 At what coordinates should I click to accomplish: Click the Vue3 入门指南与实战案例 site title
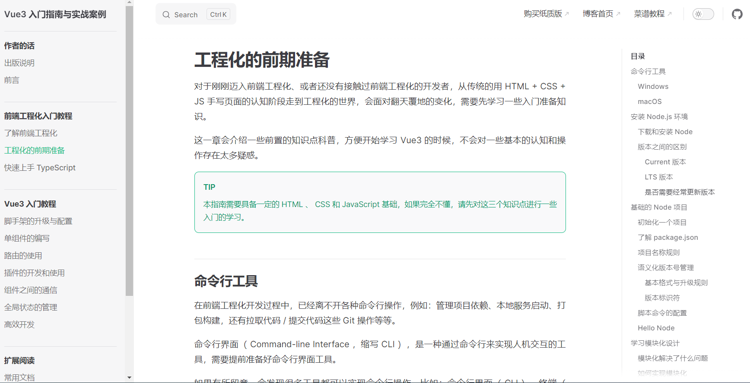(55, 14)
